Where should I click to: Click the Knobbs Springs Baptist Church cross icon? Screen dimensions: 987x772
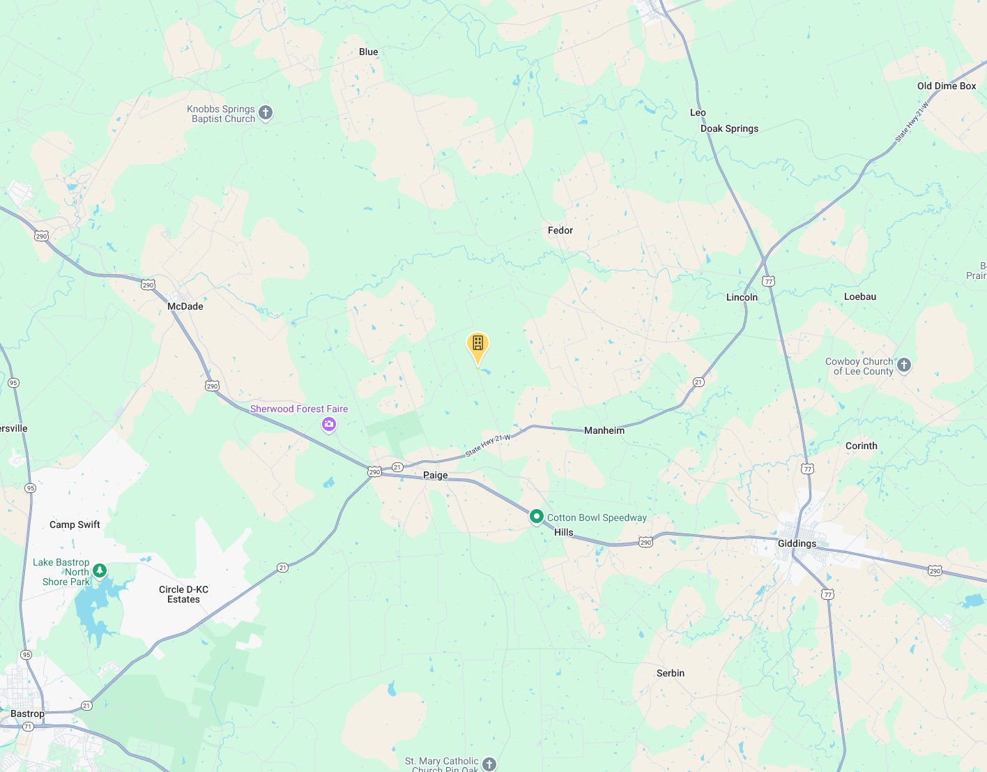pos(266,113)
